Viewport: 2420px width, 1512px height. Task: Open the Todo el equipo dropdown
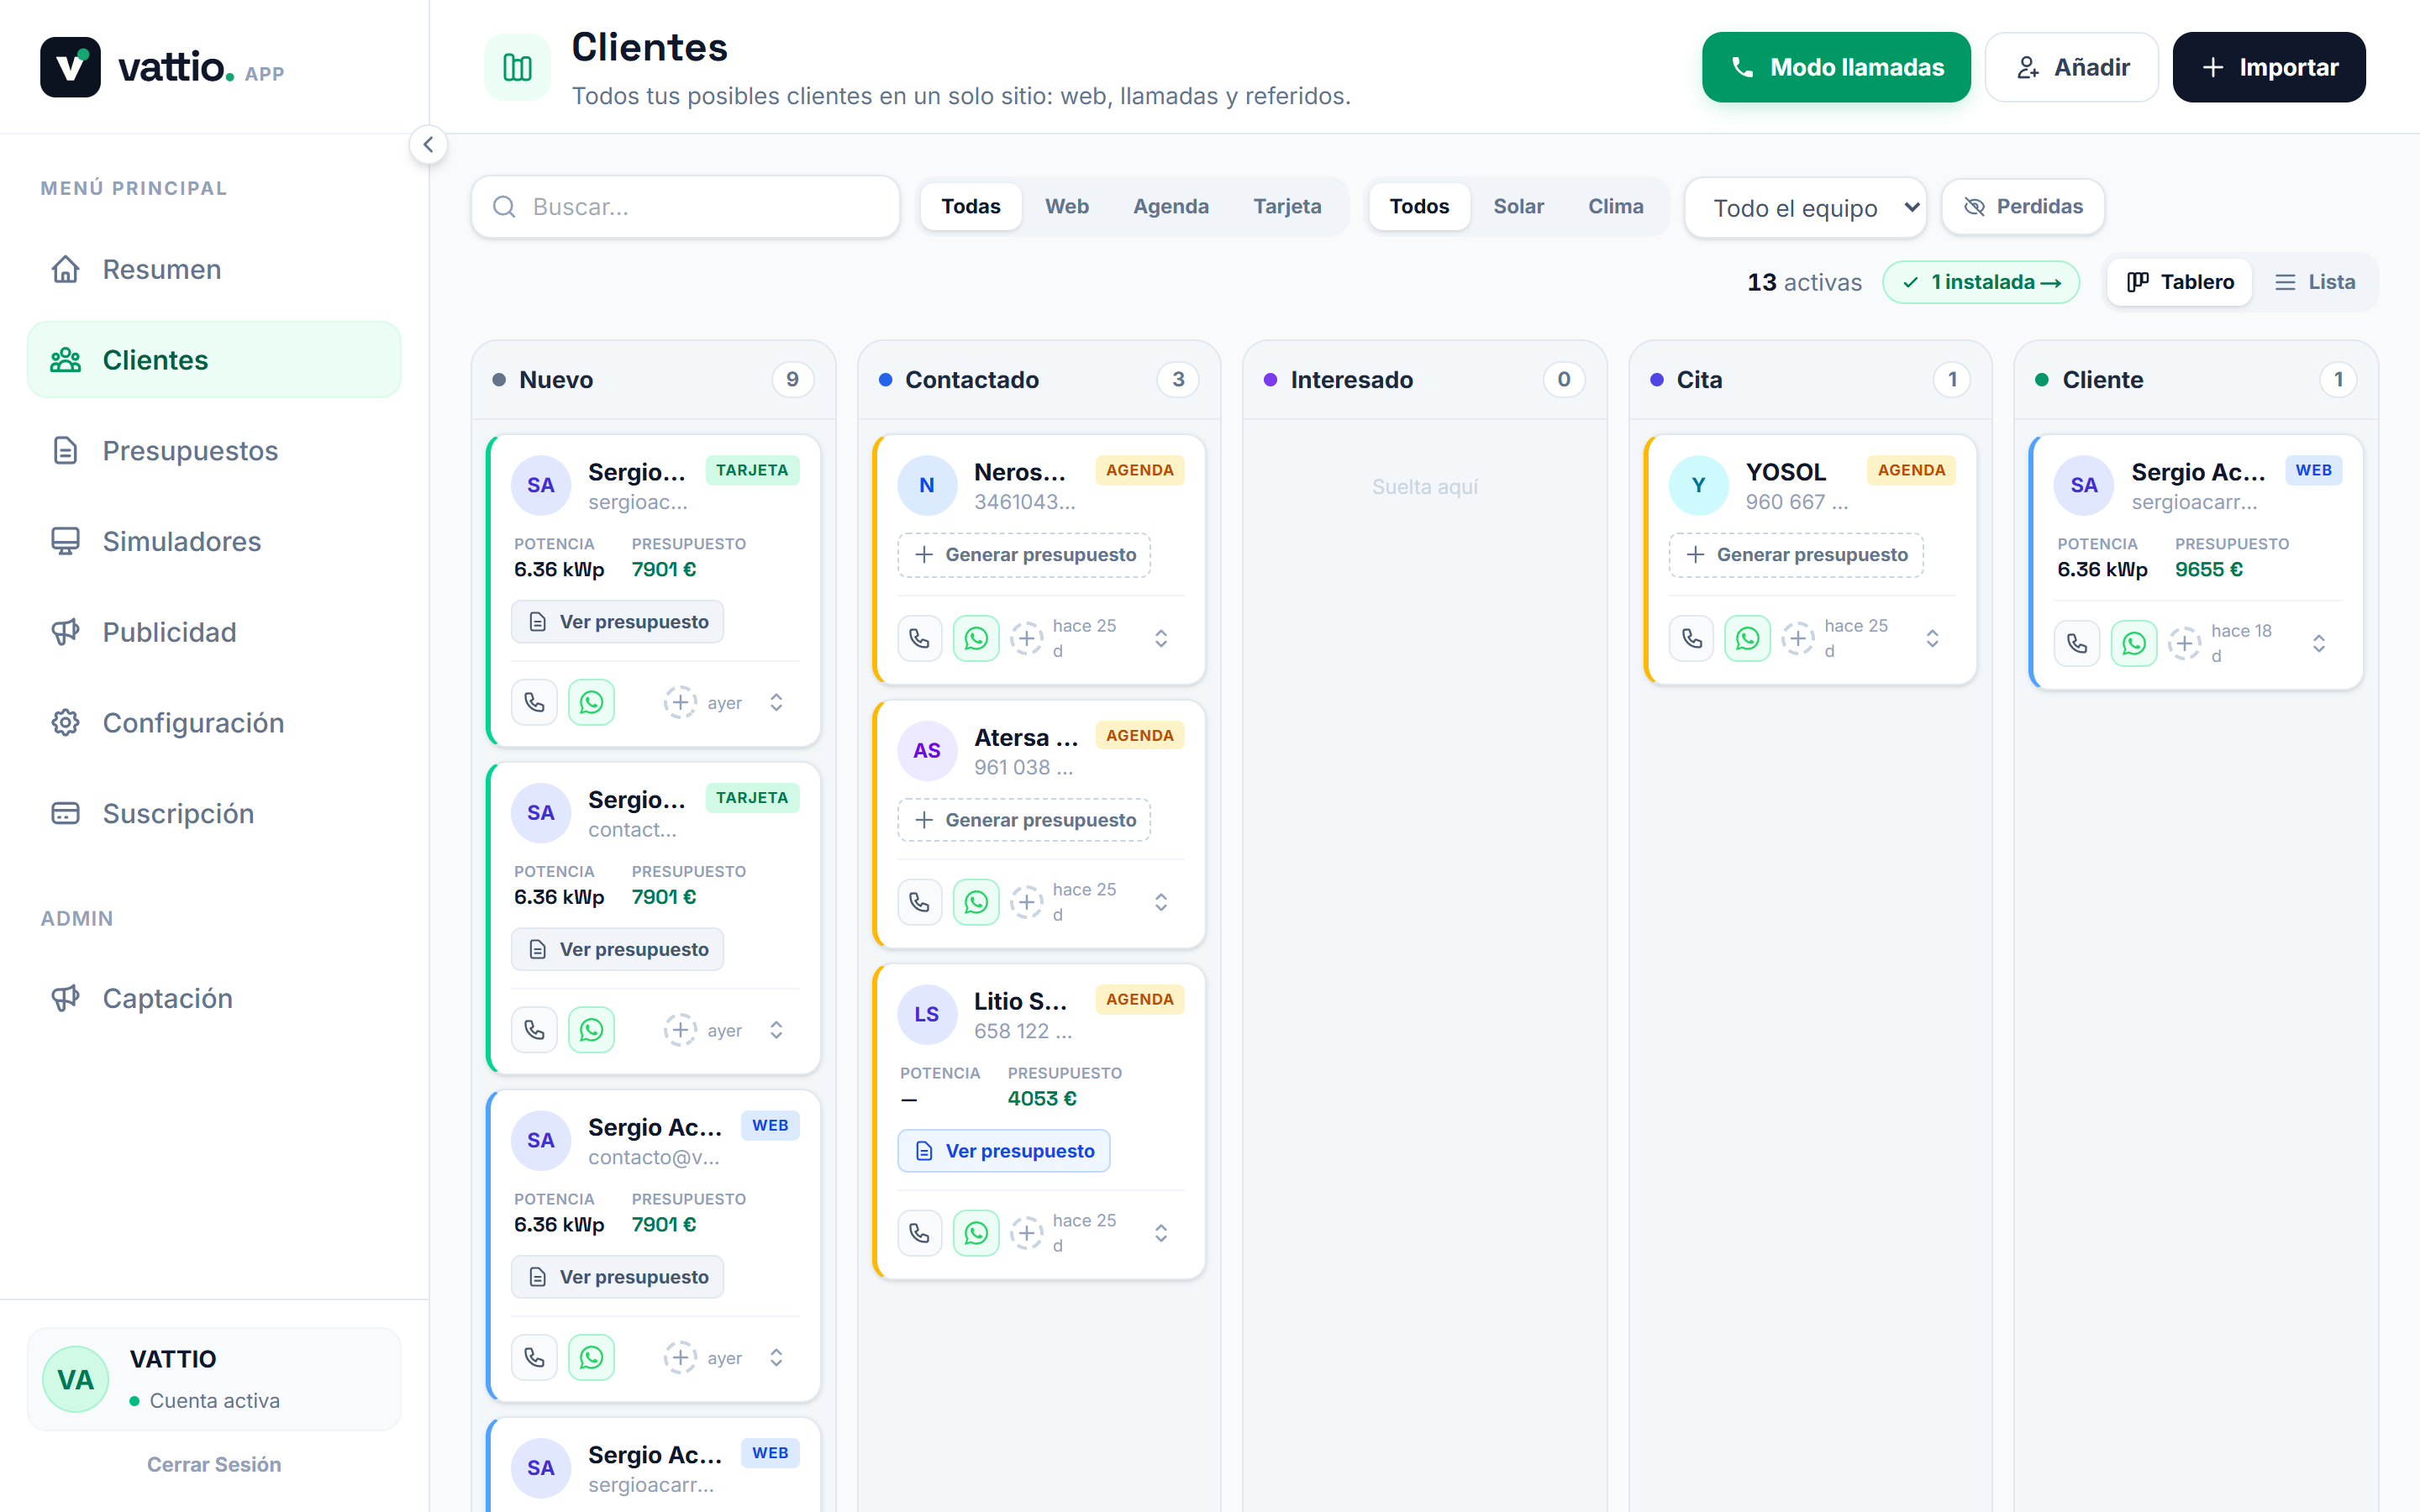[1805, 208]
